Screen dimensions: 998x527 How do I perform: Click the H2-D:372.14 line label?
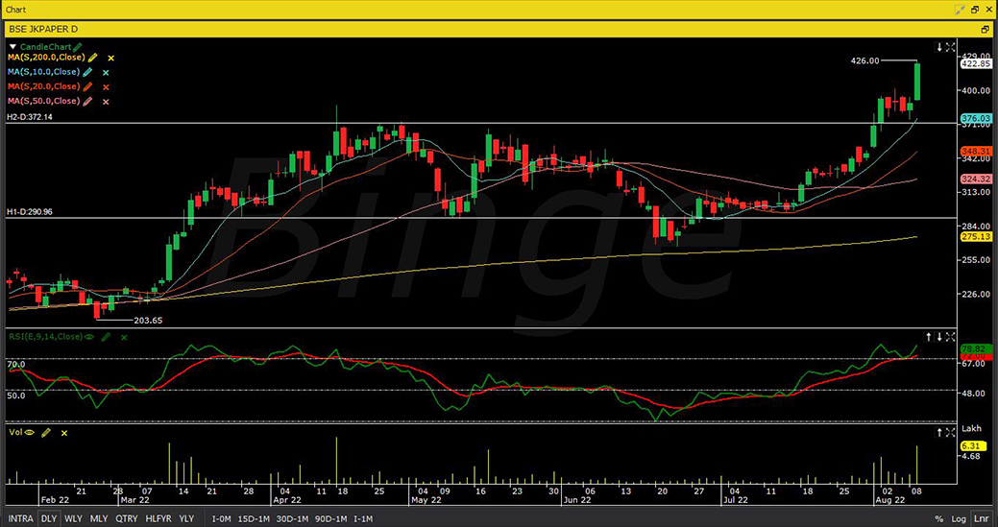30,118
